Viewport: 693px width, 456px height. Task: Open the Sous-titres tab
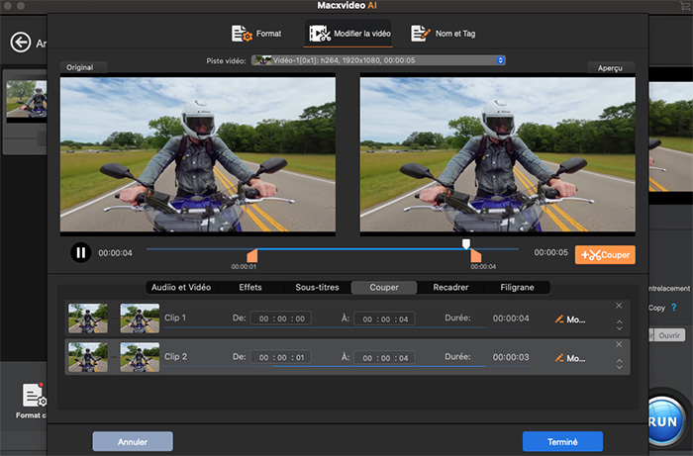coord(317,288)
